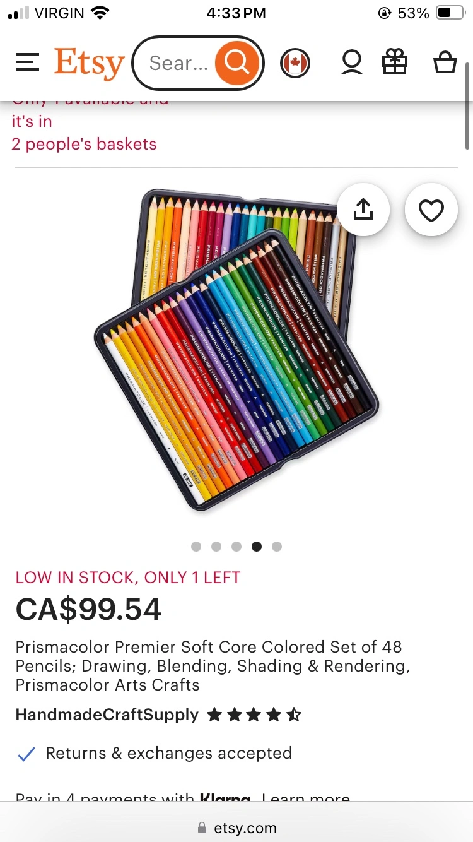The width and height of the screenshot is (473, 842).
Task: Open the HandmadeCraftSupply shop link
Action: tap(107, 715)
